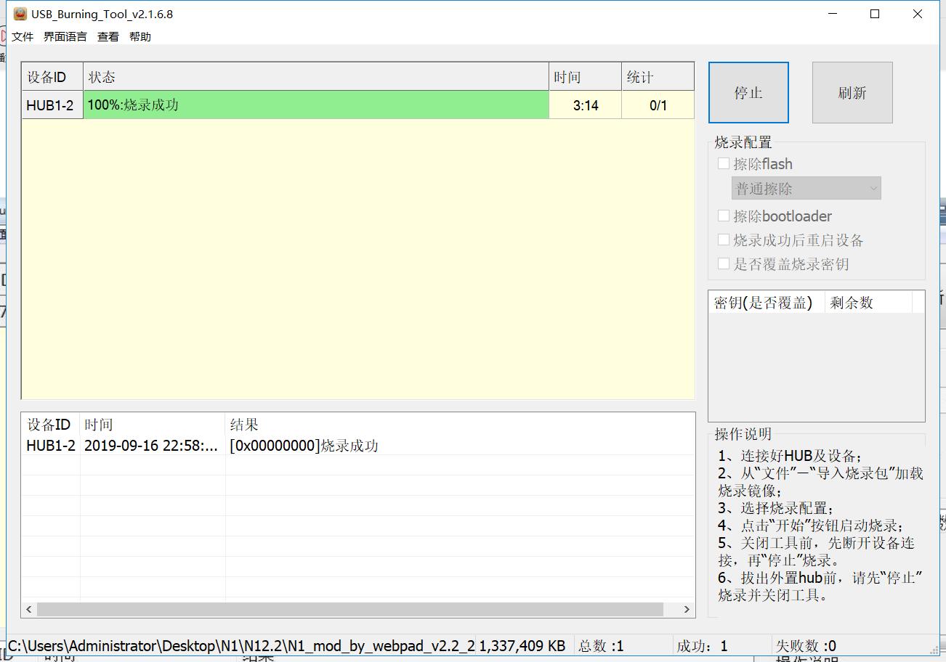This screenshot has height=662, width=946.
Task: Click the 状态 column header
Action: pyautogui.click(x=316, y=77)
